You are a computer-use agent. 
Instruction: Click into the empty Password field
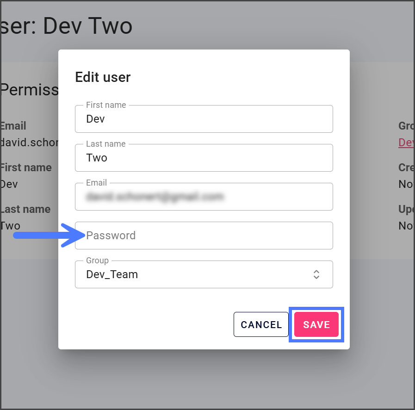click(204, 236)
